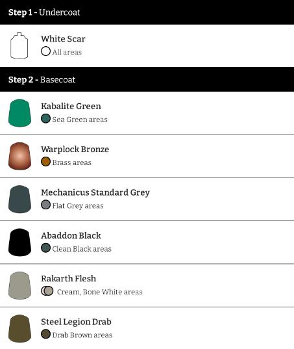Open the Rakarth Flesh paint name
The width and height of the screenshot is (294, 349).
68,279
